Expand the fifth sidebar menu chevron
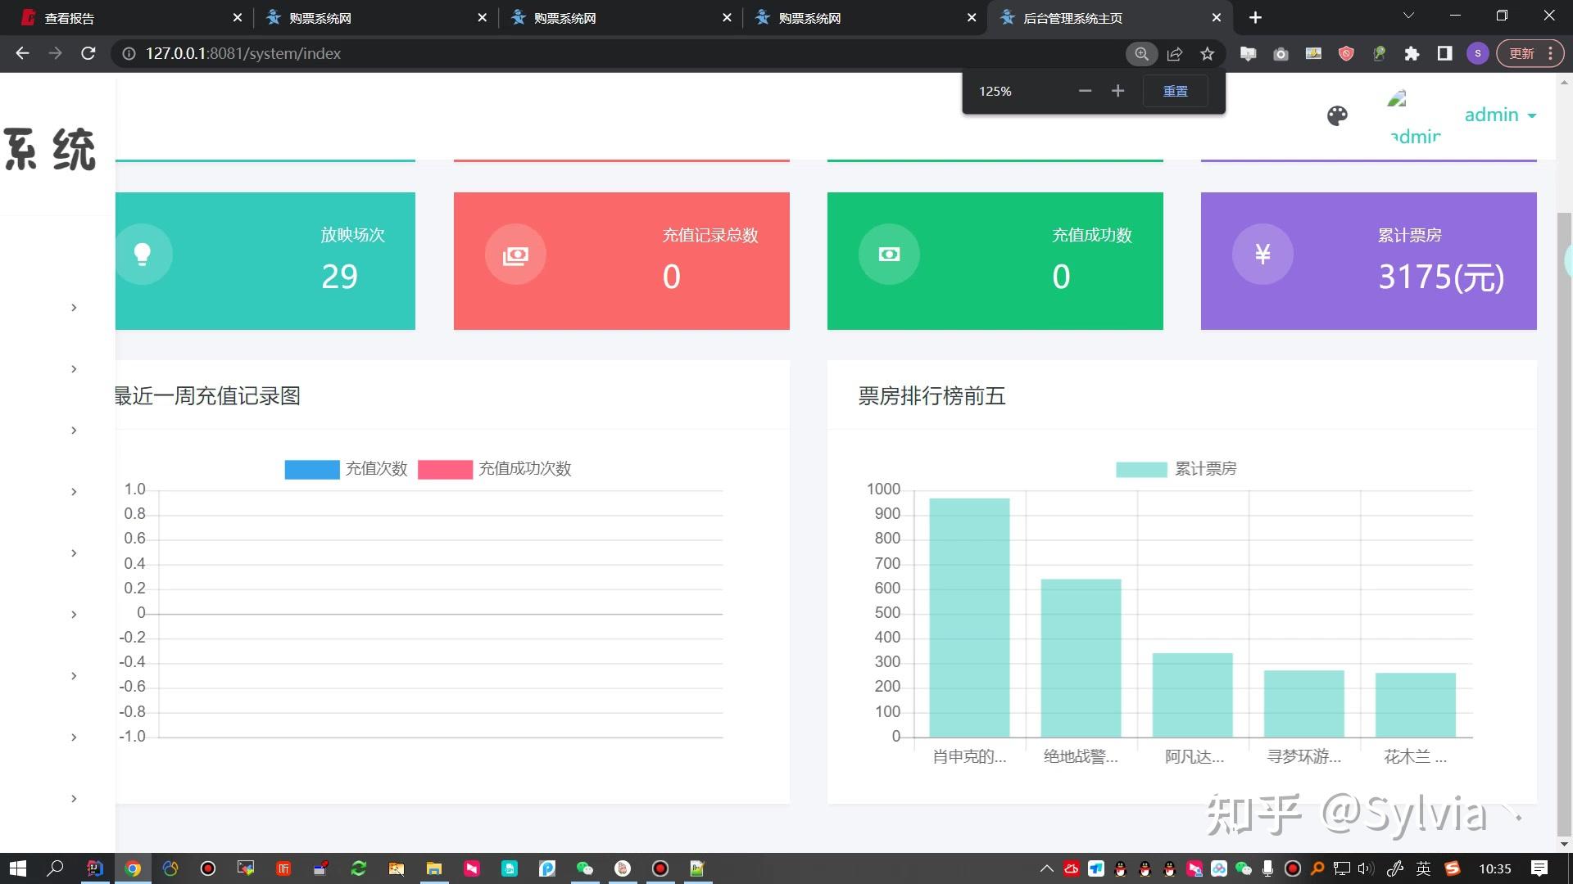 click(x=74, y=553)
